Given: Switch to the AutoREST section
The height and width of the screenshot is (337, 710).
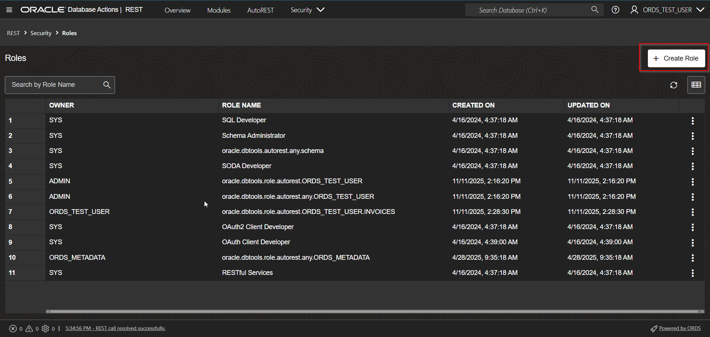Looking at the screenshot, I should tap(261, 10).
